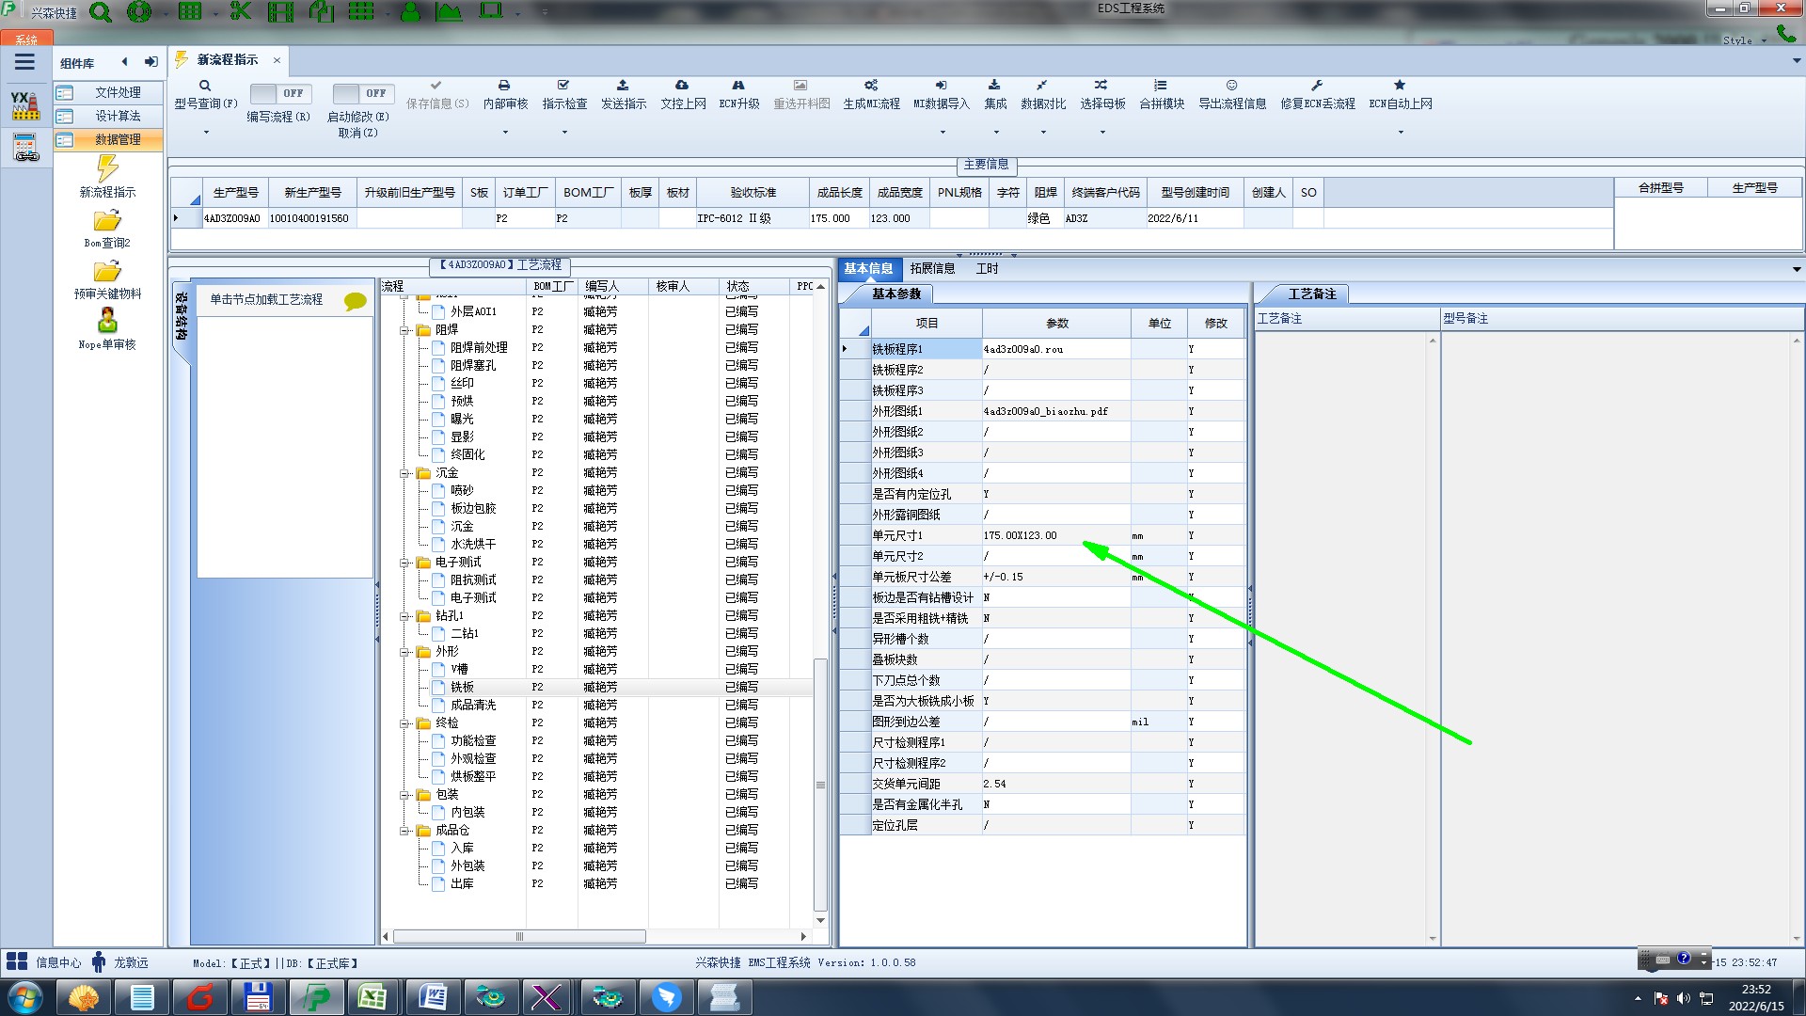
Task: Collapse the 外形 folder node
Action: tap(405, 652)
